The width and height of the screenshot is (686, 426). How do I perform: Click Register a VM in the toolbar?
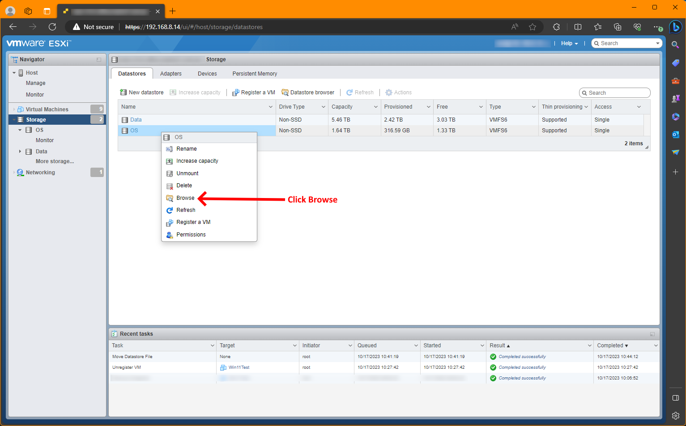point(253,93)
